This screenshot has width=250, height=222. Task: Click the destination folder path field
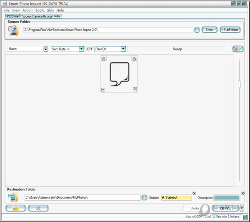click(82, 197)
